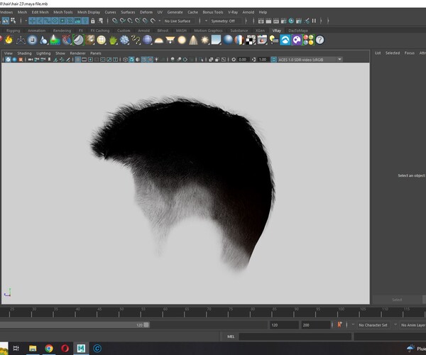Viewport: 426px width, 355px height.
Task: Open the Symmetry: Off dropdown
Action: click(226, 21)
